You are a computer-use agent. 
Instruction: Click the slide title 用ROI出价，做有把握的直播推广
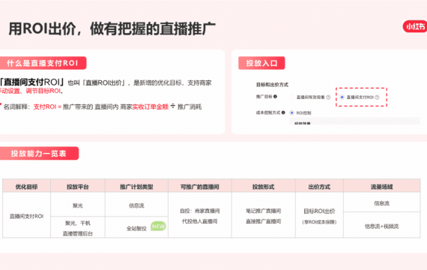pyautogui.click(x=112, y=28)
